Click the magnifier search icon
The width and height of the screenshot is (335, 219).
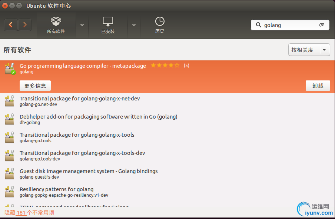coord(259,25)
